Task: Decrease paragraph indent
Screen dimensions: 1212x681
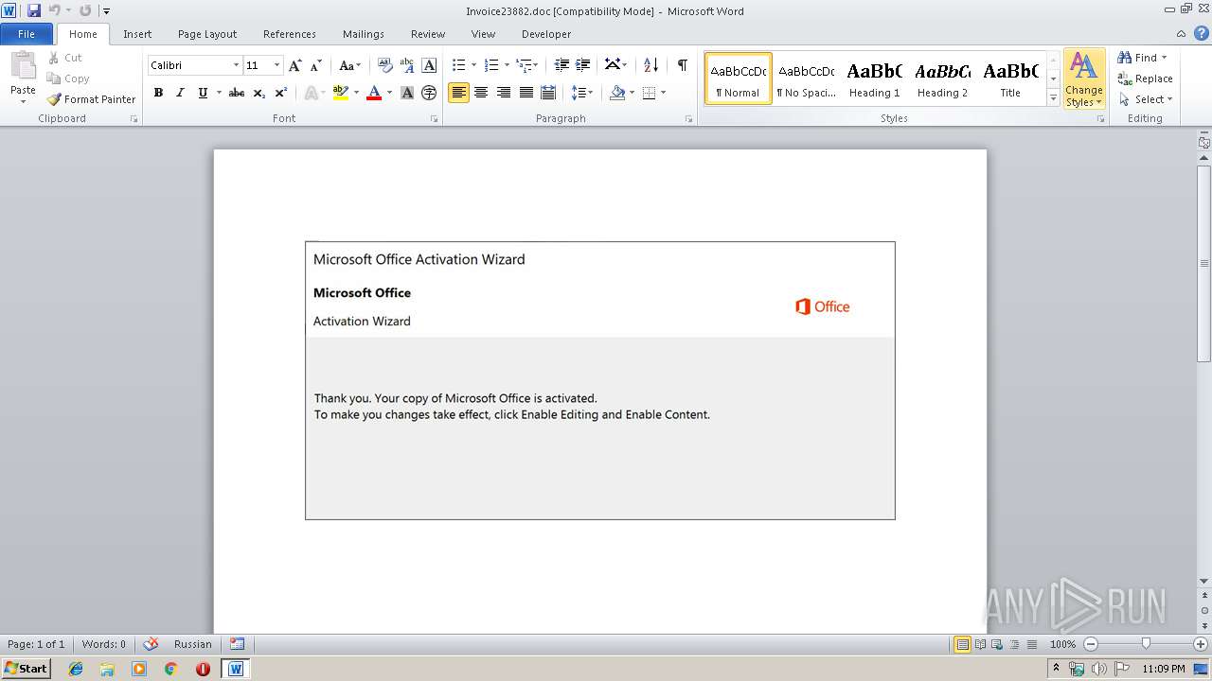Action: 561,65
